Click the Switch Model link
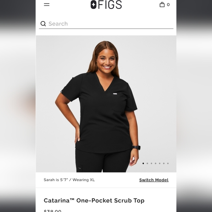Screen dimensions: 212x212 [154, 180]
